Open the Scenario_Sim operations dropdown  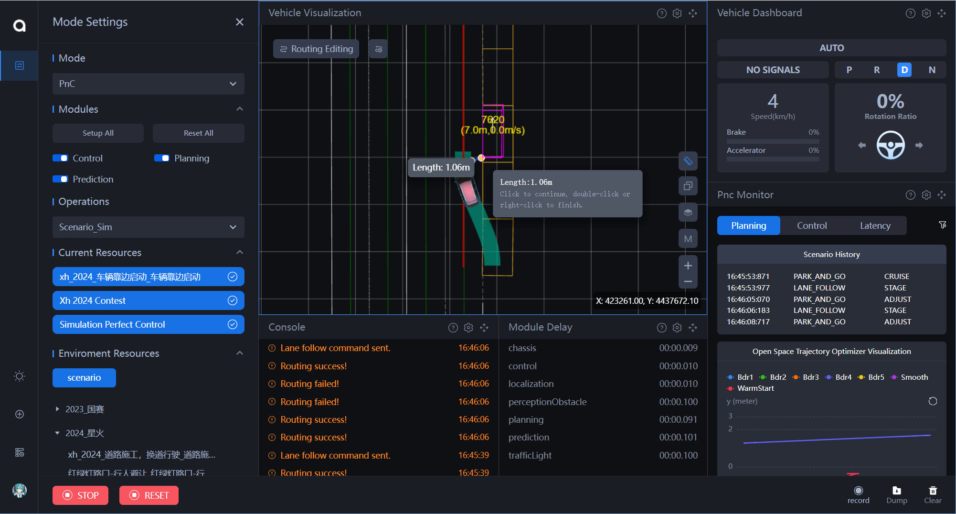(x=148, y=227)
